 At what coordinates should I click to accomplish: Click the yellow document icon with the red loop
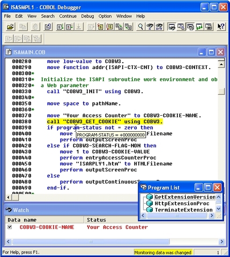point(110,27)
